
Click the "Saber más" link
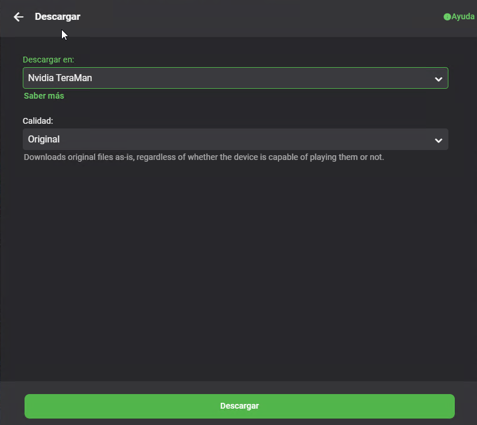[44, 96]
